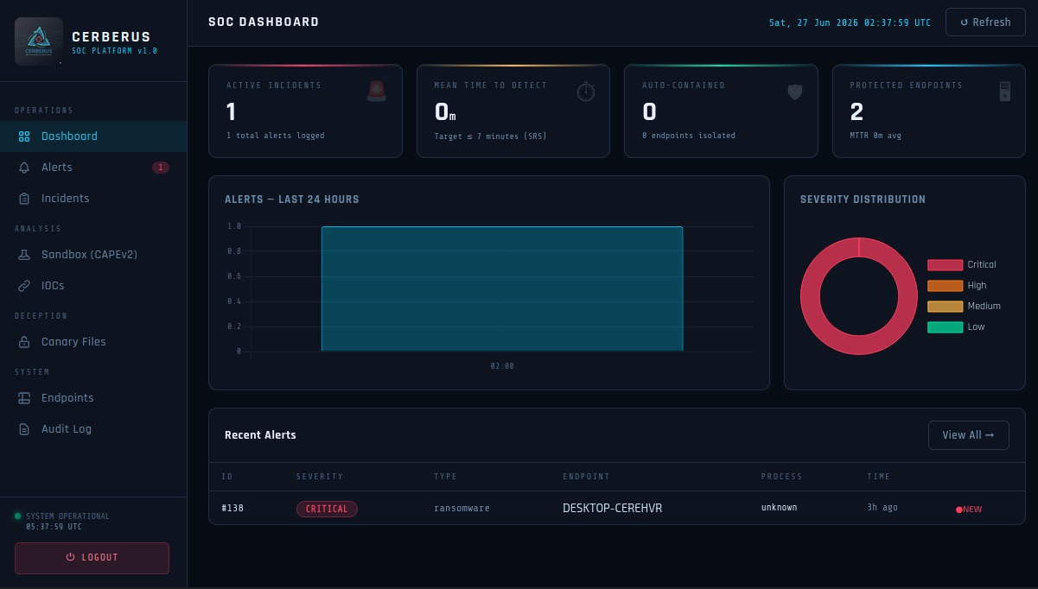The height and width of the screenshot is (589, 1038).
Task: Click the Type column header
Action: (445, 477)
